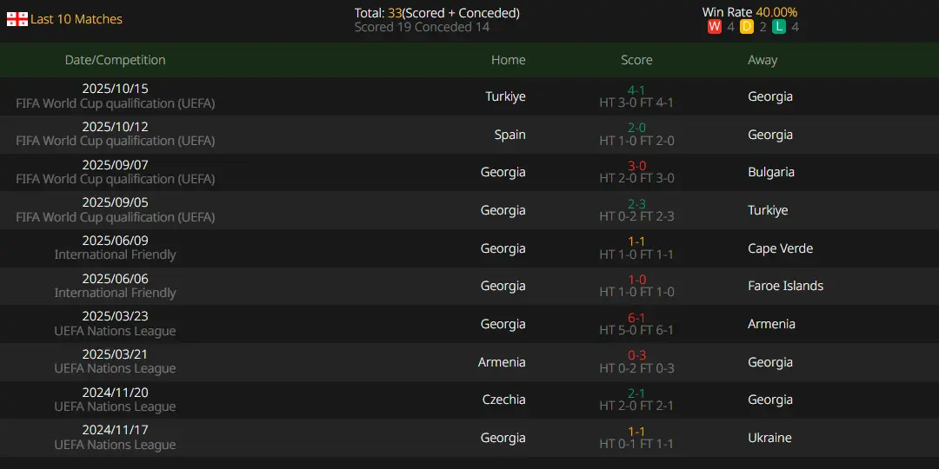The width and height of the screenshot is (939, 469).
Task: Click the 1-1 score versus Cape Verde
Action: [x=636, y=241]
